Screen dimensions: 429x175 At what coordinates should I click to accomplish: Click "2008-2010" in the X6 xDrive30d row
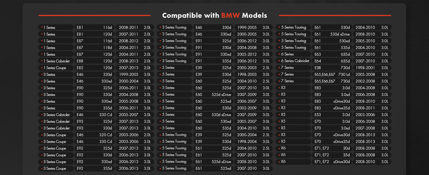[x=365, y=162]
